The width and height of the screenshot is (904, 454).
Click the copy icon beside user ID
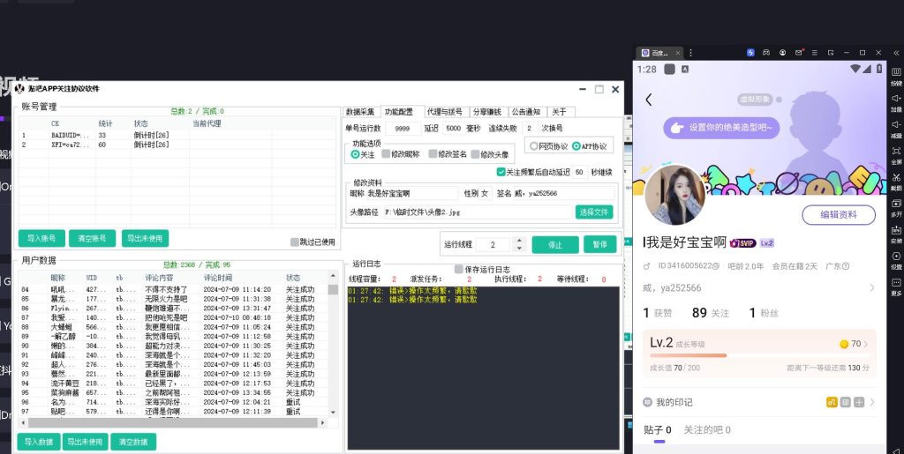(714, 265)
